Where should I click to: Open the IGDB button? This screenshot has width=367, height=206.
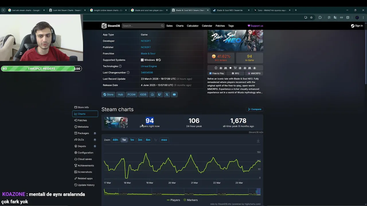click(x=143, y=94)
